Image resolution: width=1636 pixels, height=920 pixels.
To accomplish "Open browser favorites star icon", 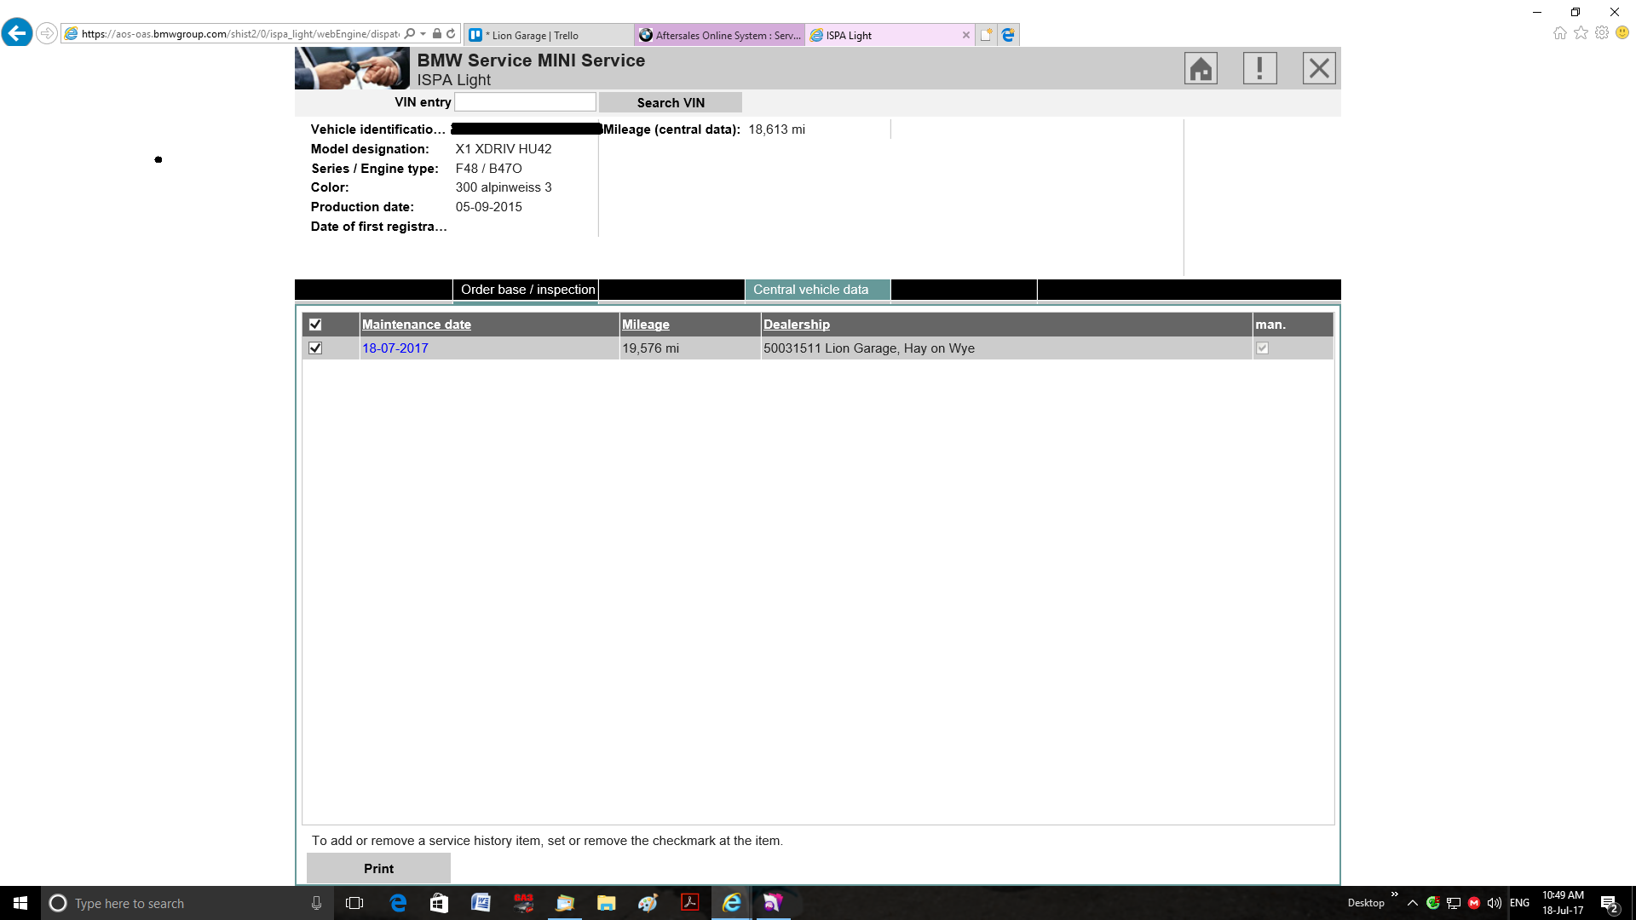I will pyautogui.click(x=1581, y=32).
